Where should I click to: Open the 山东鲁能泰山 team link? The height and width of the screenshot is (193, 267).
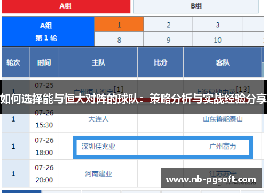pyautogui.click(x=223, y=119)
